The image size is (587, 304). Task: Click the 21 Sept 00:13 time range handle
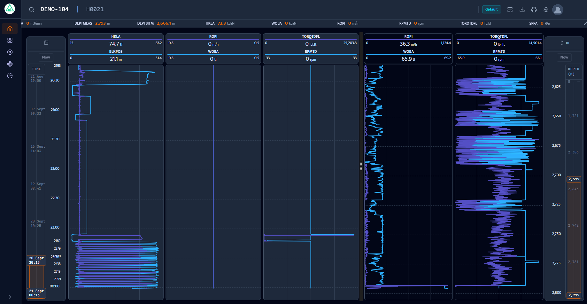[x=36, y=293]
